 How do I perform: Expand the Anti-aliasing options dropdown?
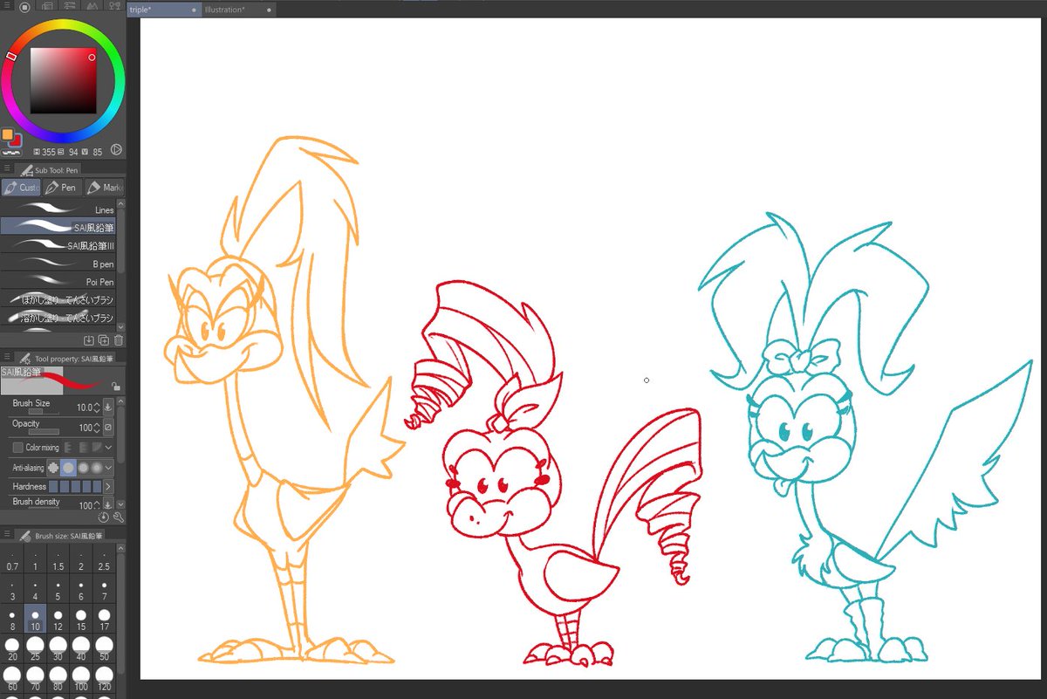tap(108, 468)
